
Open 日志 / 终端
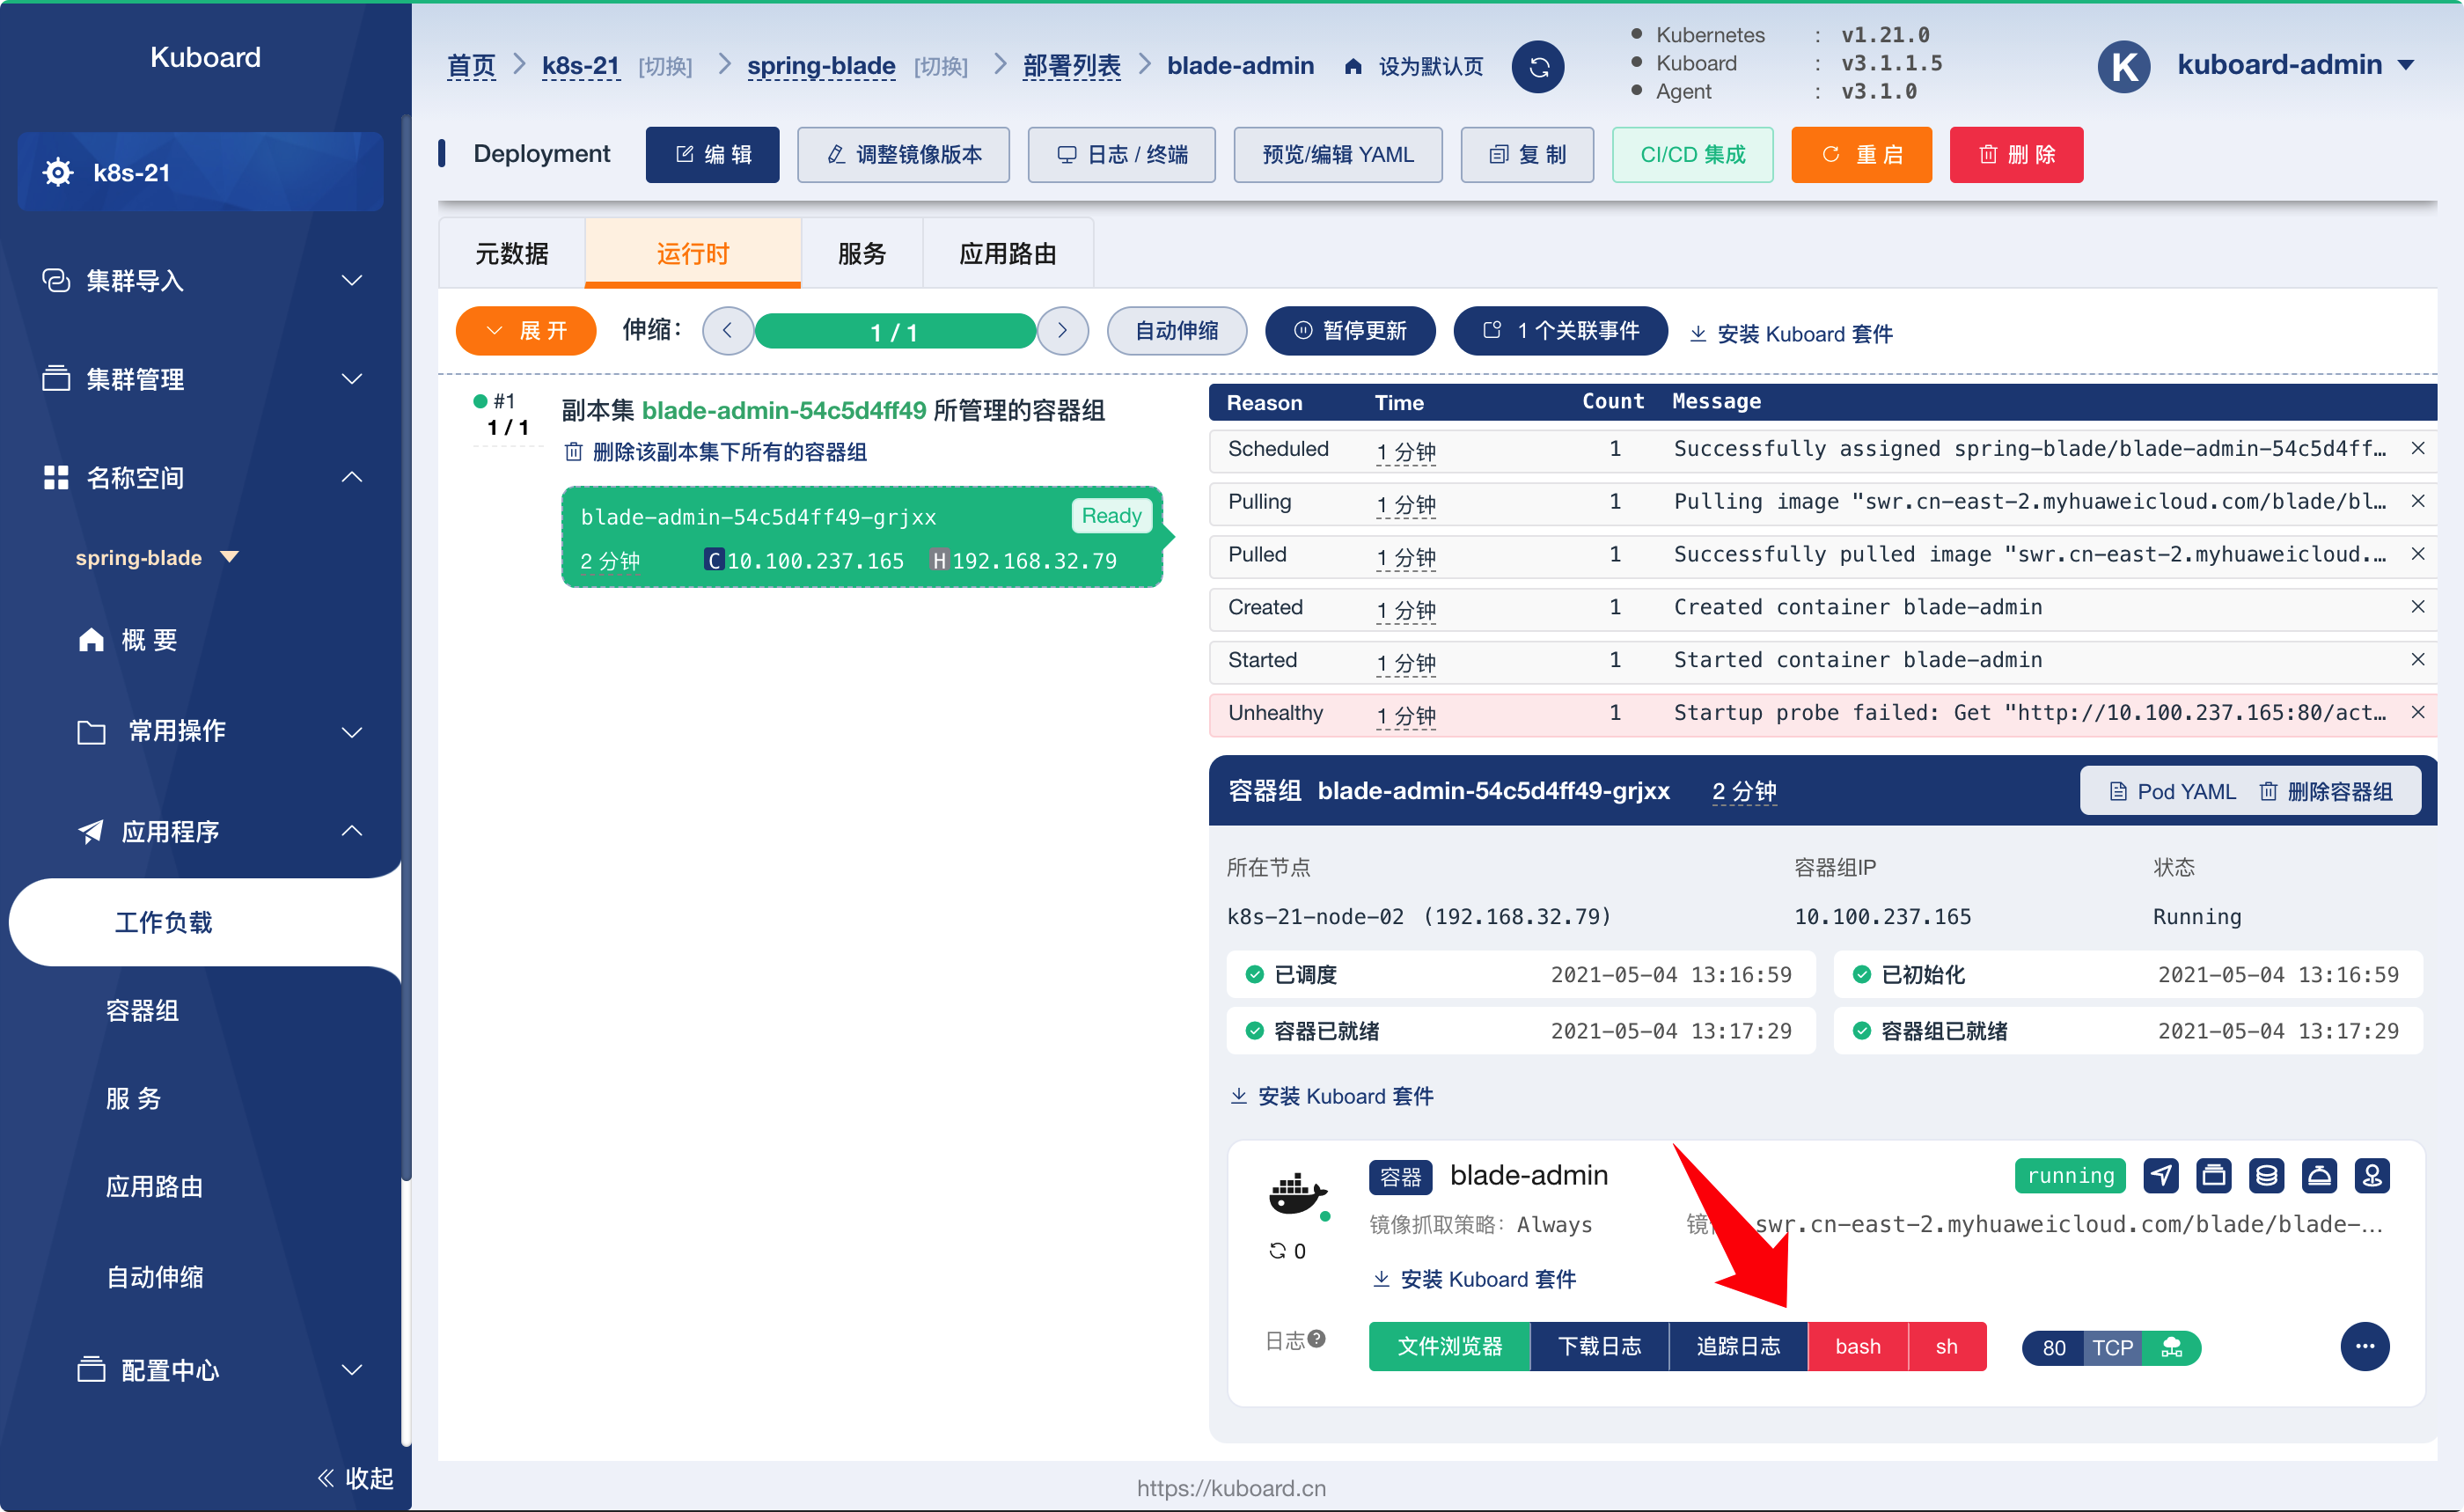click(x=1122, y=155)
